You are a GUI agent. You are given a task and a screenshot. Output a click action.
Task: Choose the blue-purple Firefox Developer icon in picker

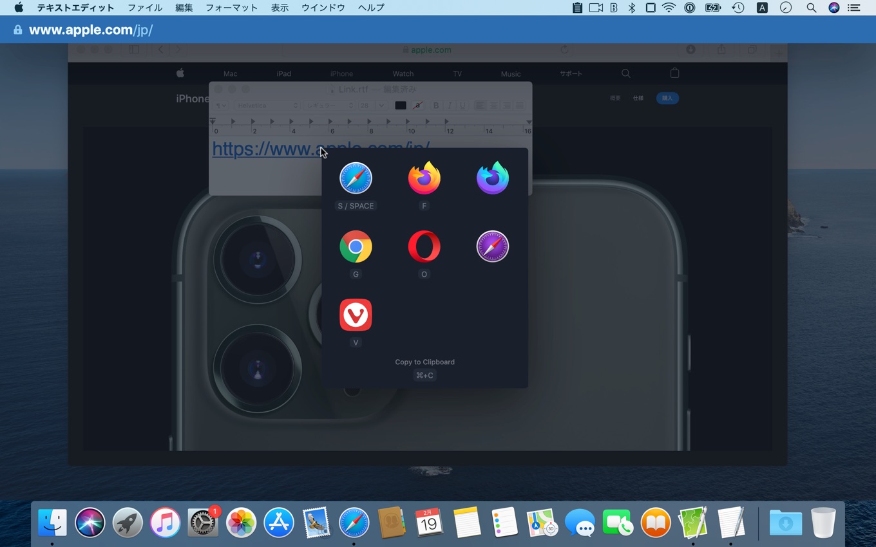[x=493, y=178]
